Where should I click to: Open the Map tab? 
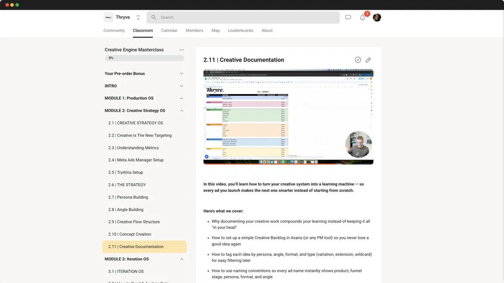[215, 31]
